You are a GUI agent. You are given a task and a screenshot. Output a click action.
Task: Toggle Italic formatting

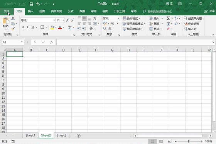[x=27, y=27]
